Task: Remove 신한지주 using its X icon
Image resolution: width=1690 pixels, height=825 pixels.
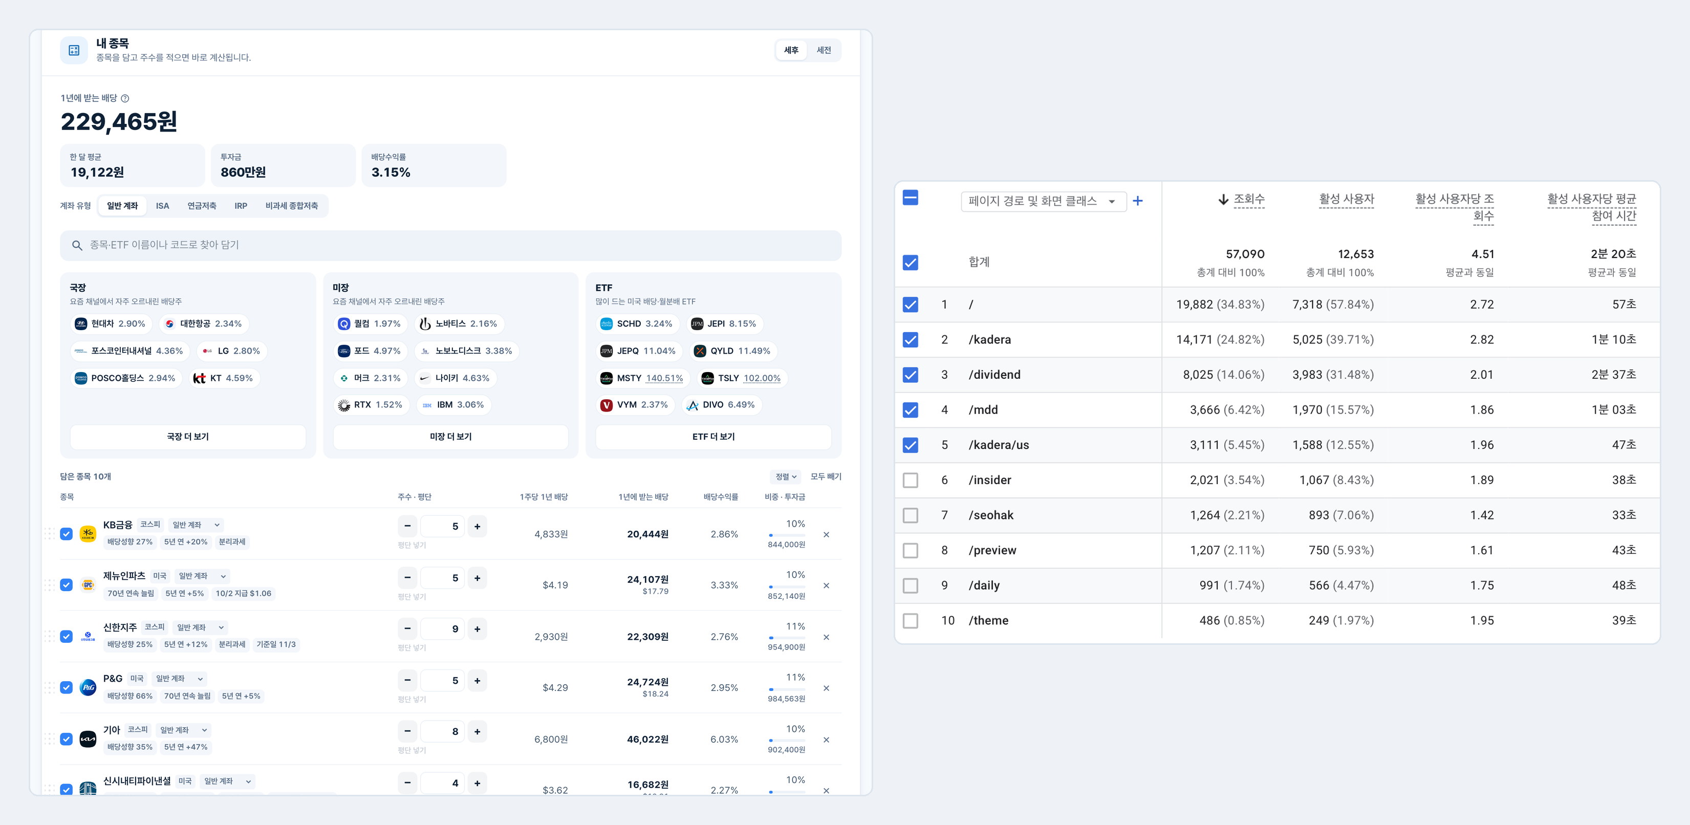Action: point(826,638)
